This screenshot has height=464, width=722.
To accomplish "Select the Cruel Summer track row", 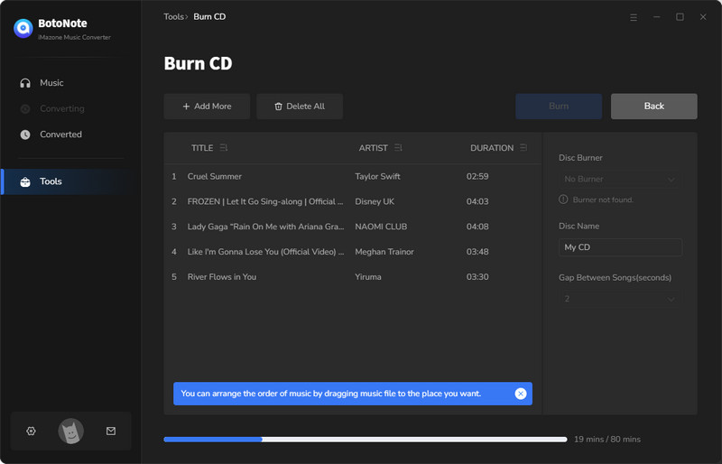I will (x=353, y=176).
